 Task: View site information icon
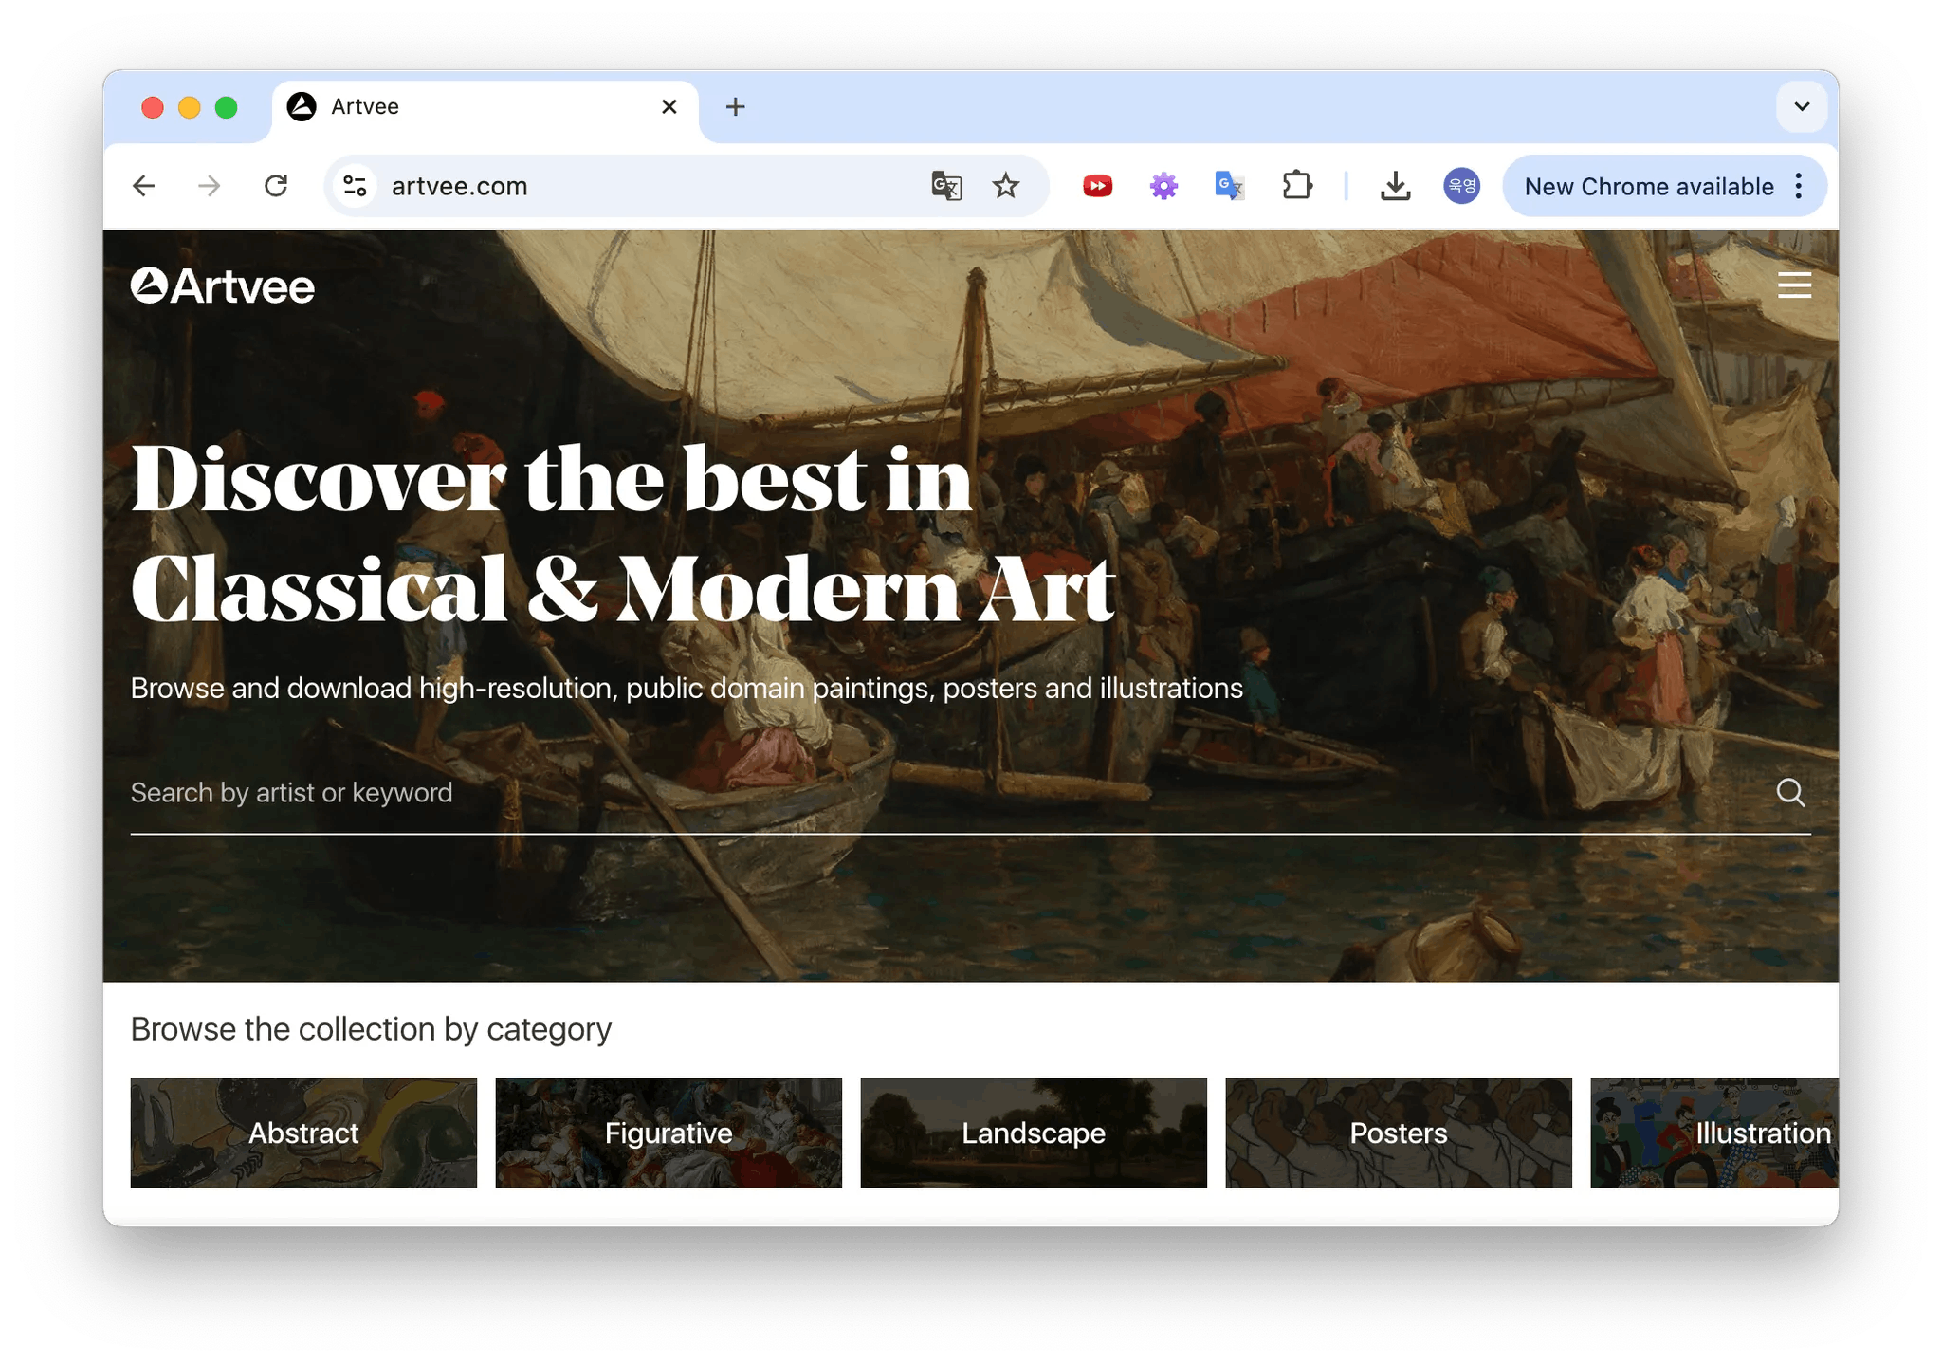[355, 186]
